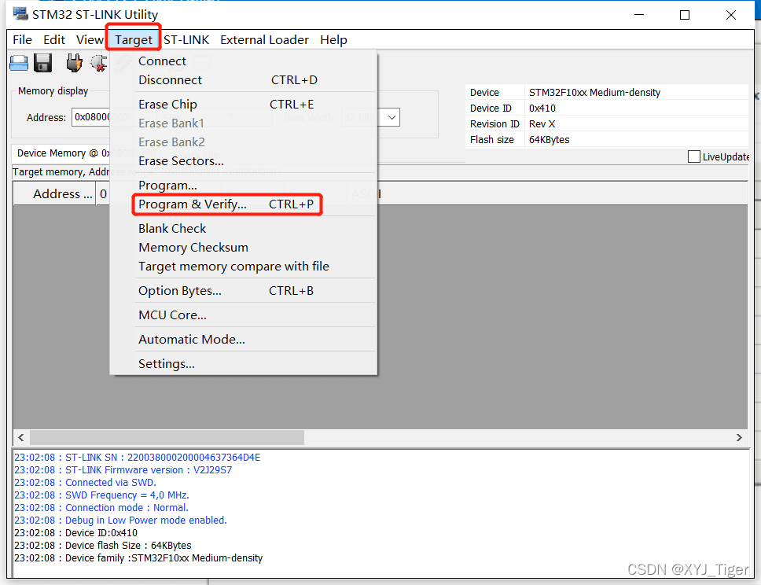Run Blank Check from the menu
The width and height of the screenshot is (761, 585).
(x=244, y=229)
